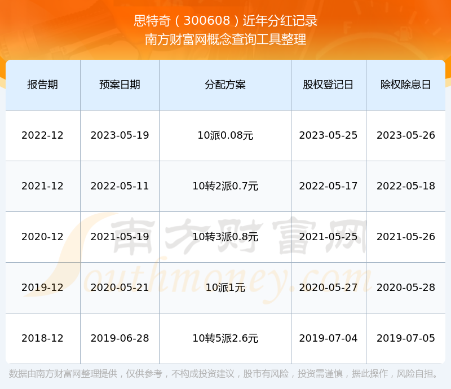Click plan cell 10转5派2.6元
Image resolution: width=451 pixels, height=389 pixels.
tap(225, 338)
